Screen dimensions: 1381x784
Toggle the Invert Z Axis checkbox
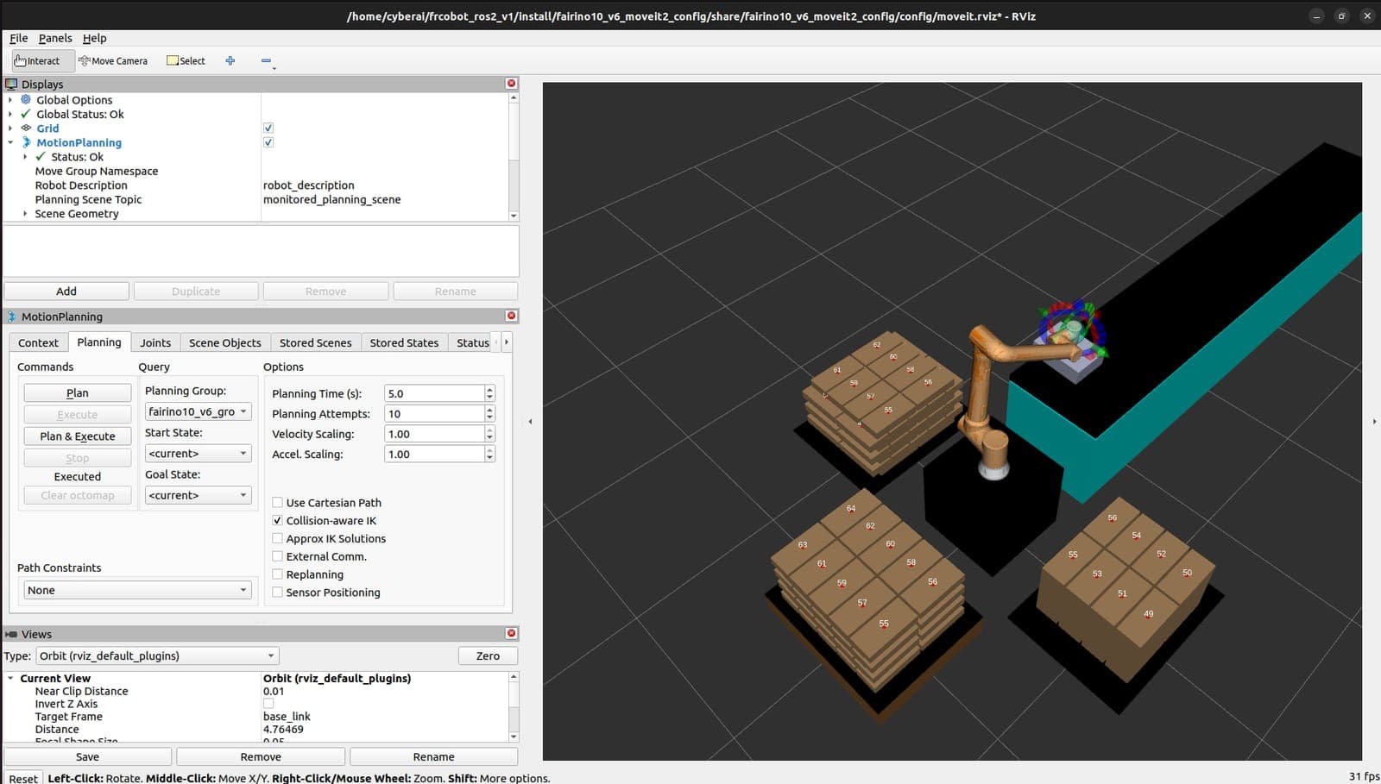[268, 704]
